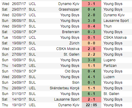The image size is (132, 108).
Task: Click Grasshopper team name
Action: pyautogui.click(x=69, y=9)
